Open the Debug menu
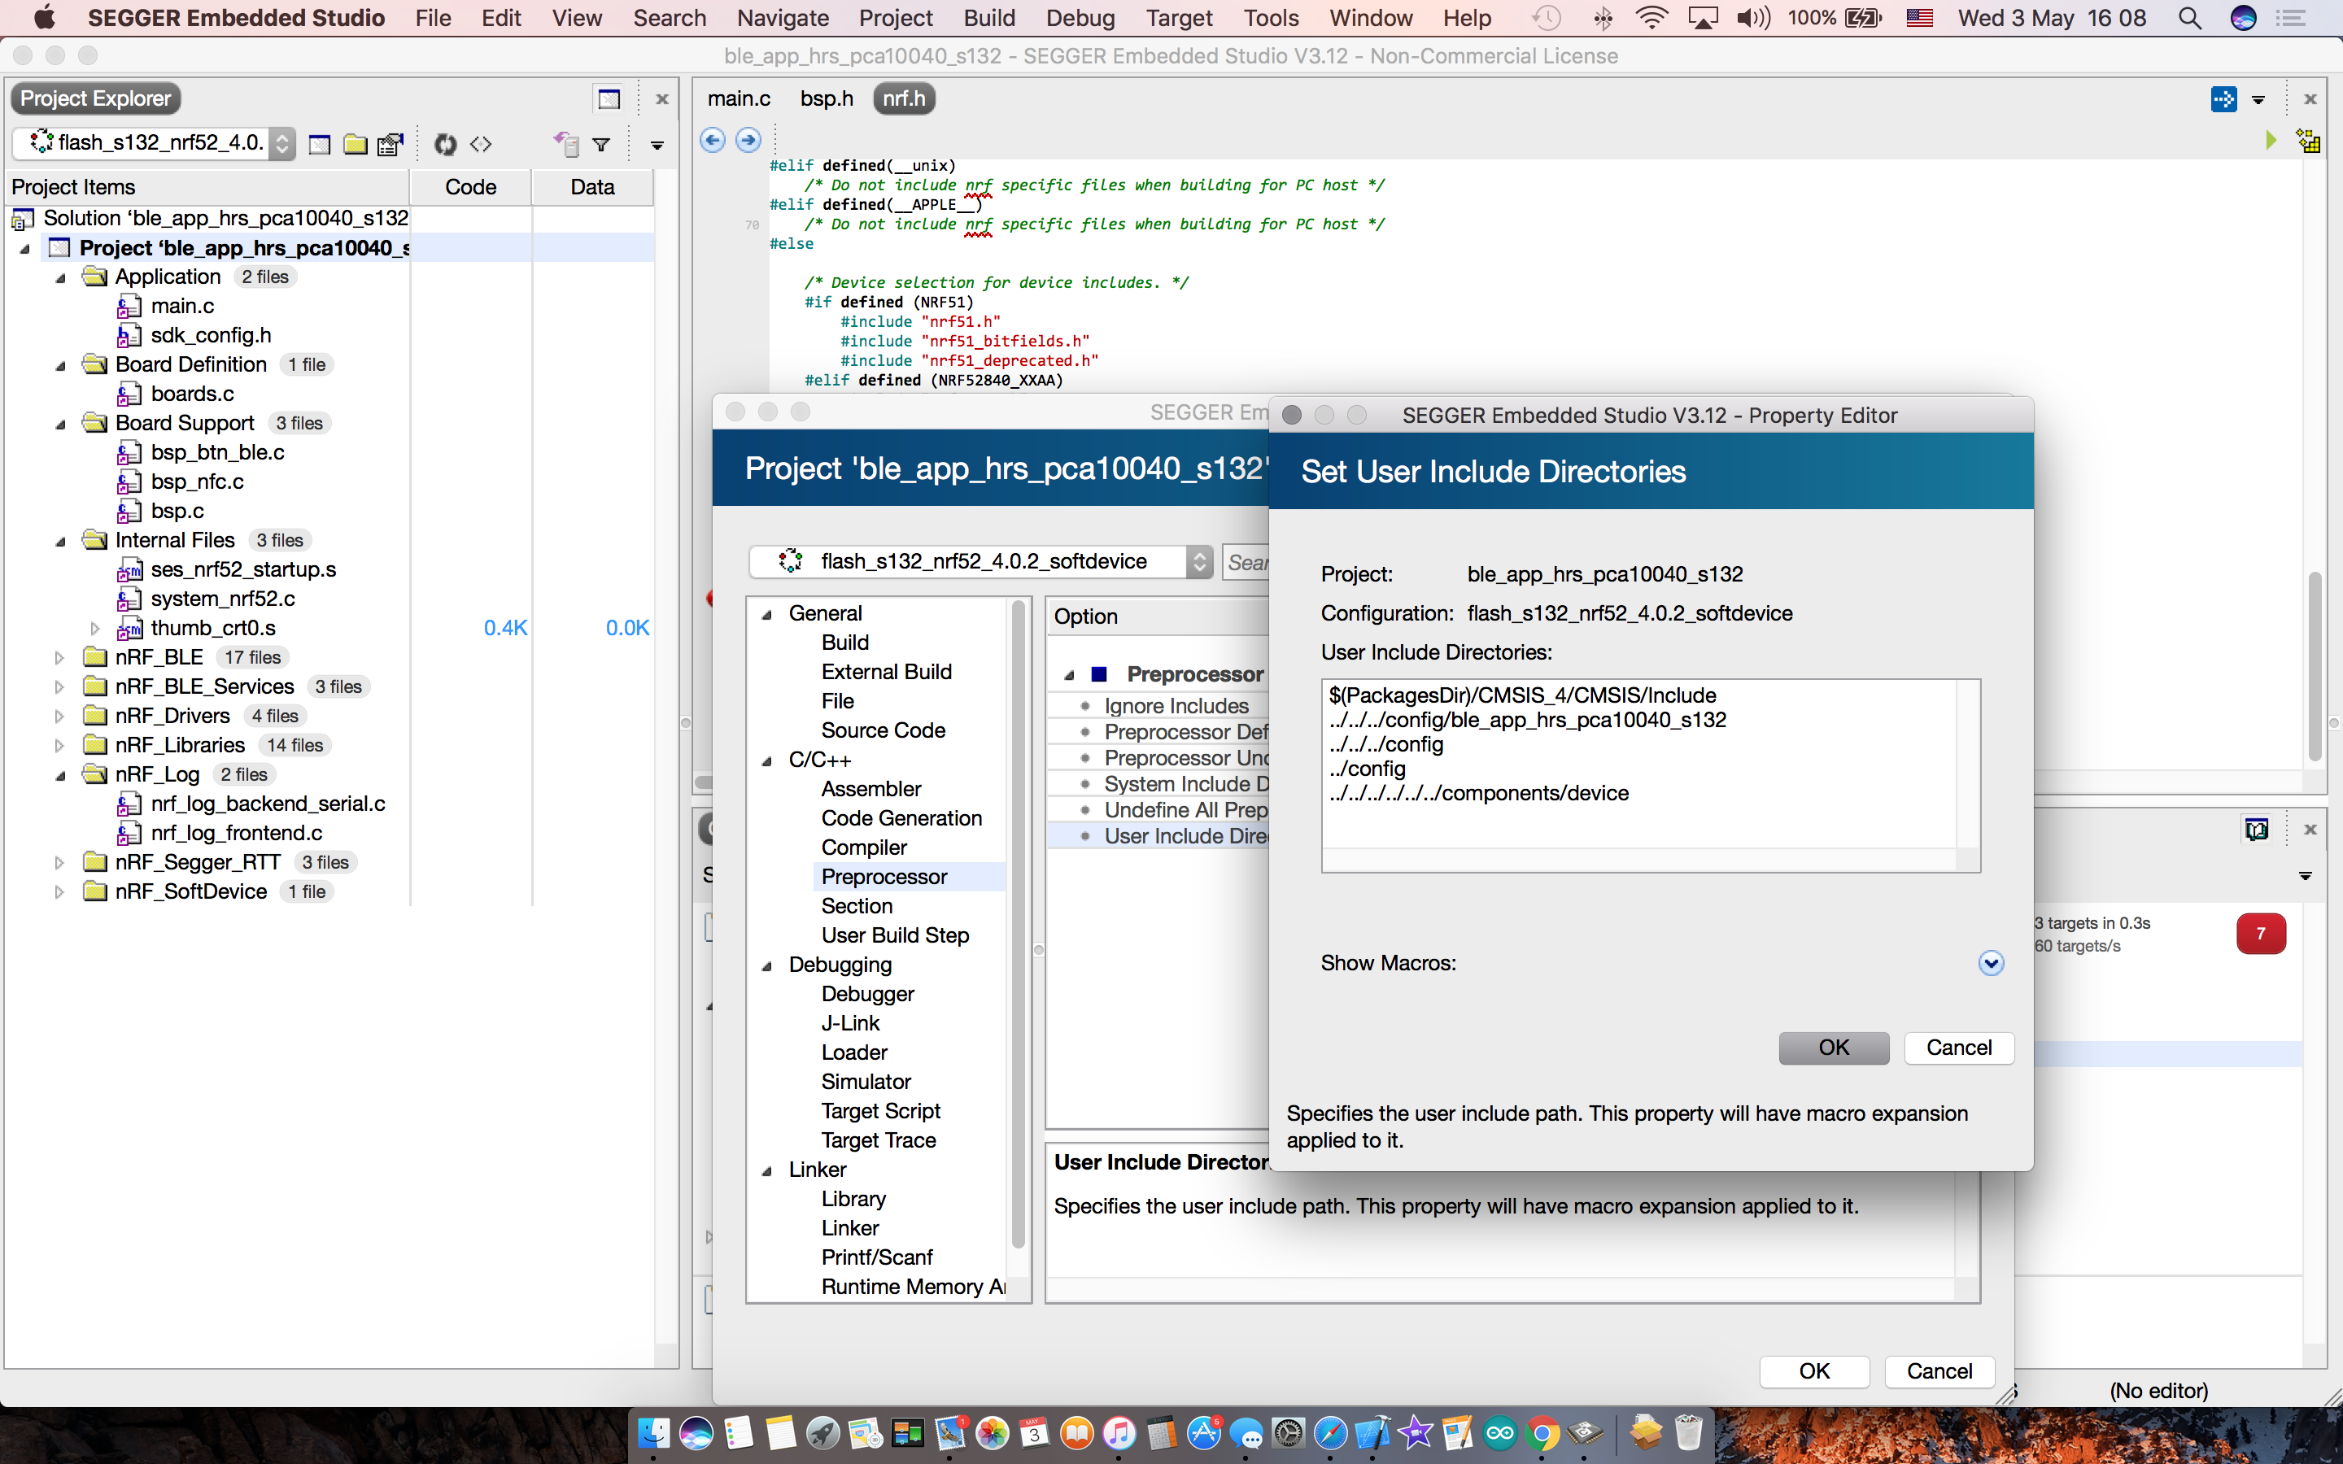 (x=1080, y=17)
